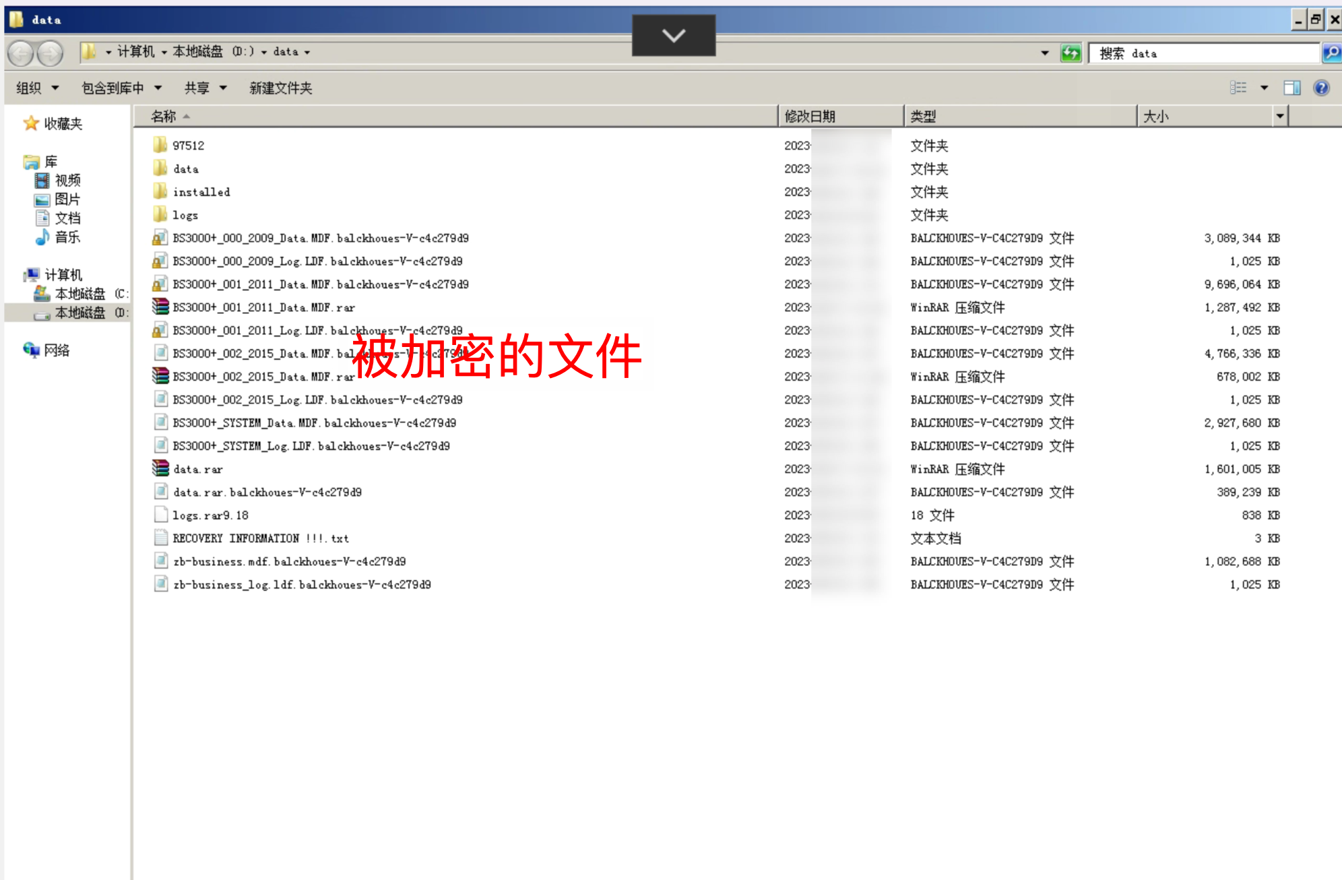Click the Back navigation arrow button
Viewport: 1342px width, 880px height.
(21, 53)
